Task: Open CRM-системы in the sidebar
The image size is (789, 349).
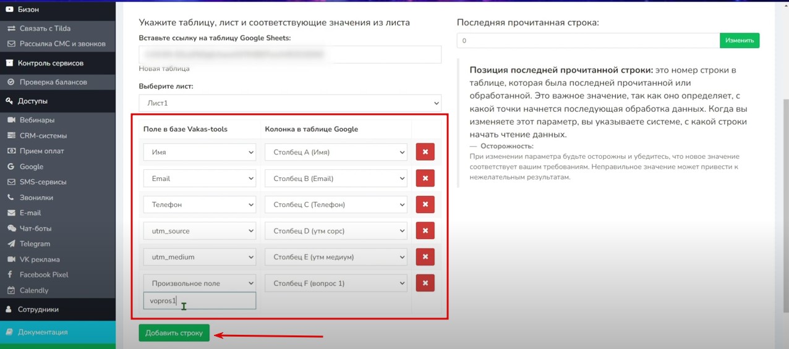Action: [x=43, y=136]
